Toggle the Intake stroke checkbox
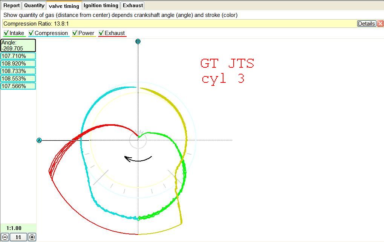This screenshot has width=384, height=242. click(6, 33)
